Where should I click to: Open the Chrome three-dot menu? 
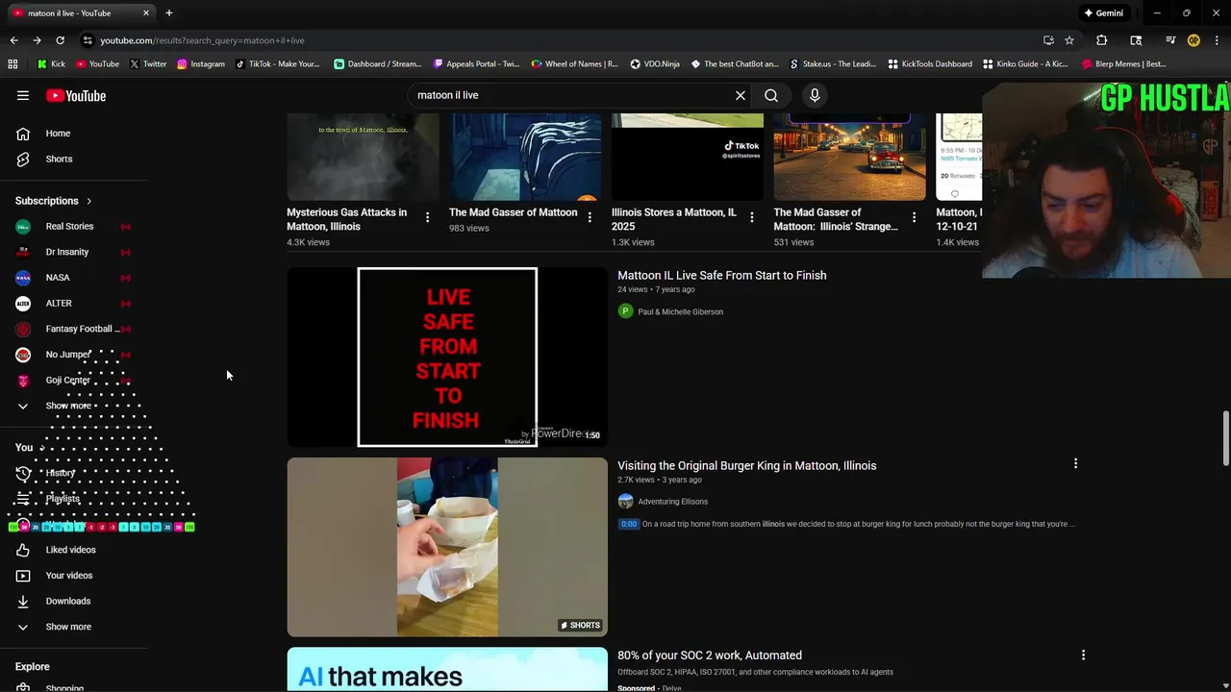click(1217, 40)
